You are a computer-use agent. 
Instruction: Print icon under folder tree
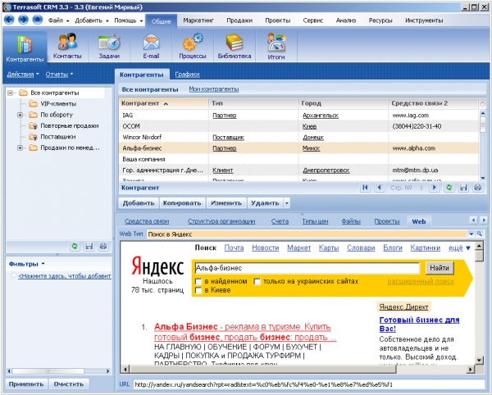pos(103,246)
